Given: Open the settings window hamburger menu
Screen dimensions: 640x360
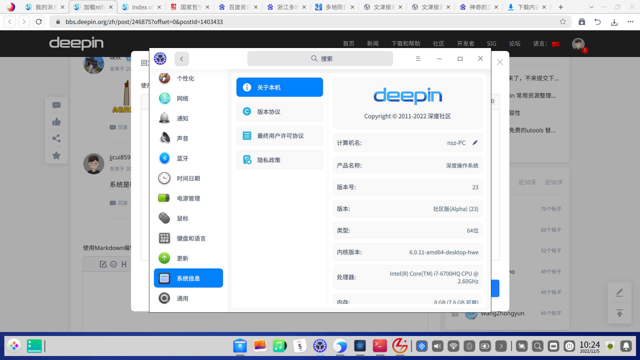Looking at the screenshot, I should [418, 59].
